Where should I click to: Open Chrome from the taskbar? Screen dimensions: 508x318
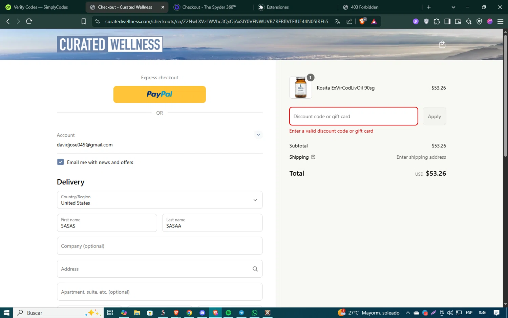coord(189,313)
